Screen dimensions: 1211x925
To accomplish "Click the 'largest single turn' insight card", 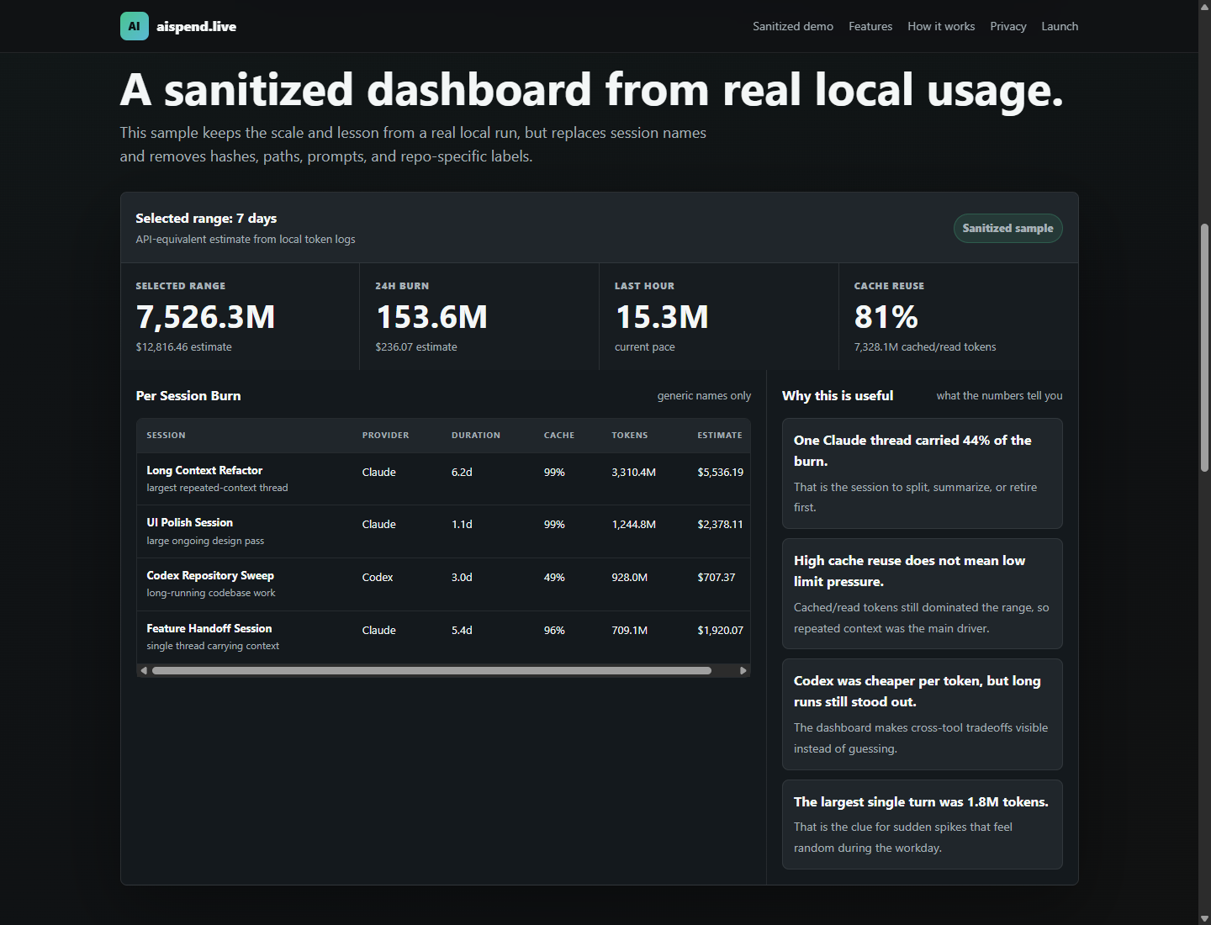I will pos(922,824).
